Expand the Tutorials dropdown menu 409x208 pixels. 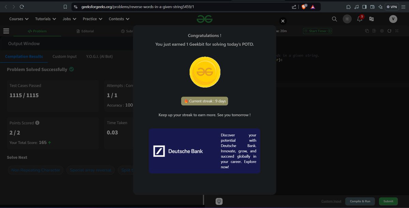click(45, 19)
